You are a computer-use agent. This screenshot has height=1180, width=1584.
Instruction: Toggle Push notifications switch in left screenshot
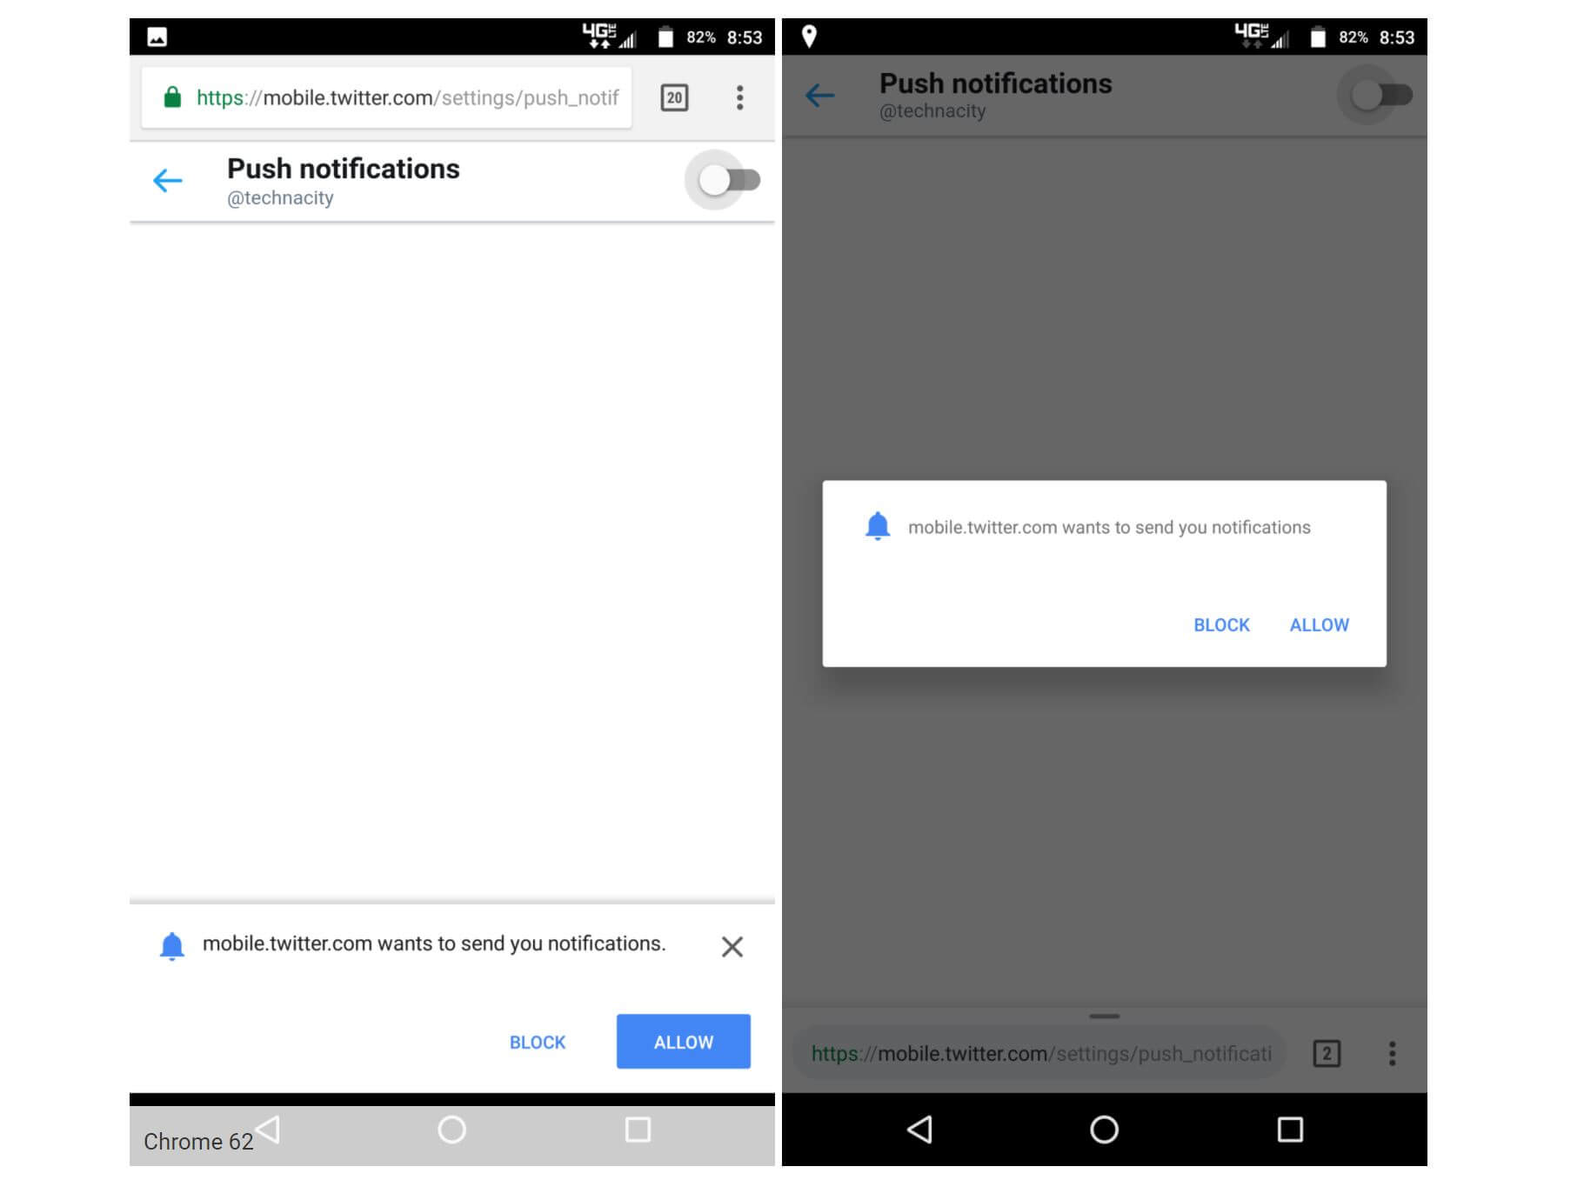coord(729,180)
